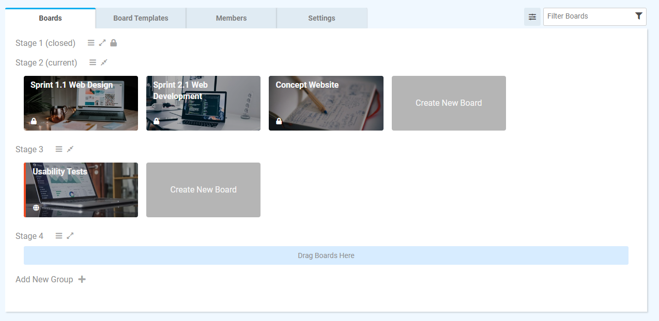659x321 pixels.
Task: Create new board in Stage 3
Action: click(203, 190)
